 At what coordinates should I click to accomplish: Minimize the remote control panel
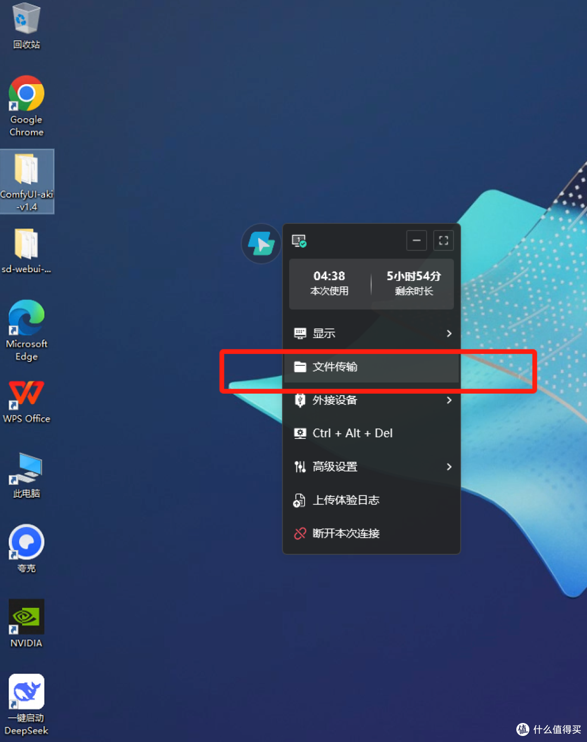point(416,240)
